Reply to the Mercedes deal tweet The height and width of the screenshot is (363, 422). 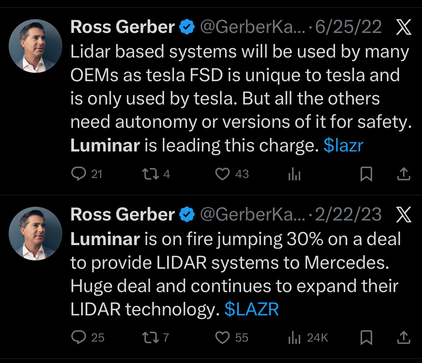tap(79, 338)
